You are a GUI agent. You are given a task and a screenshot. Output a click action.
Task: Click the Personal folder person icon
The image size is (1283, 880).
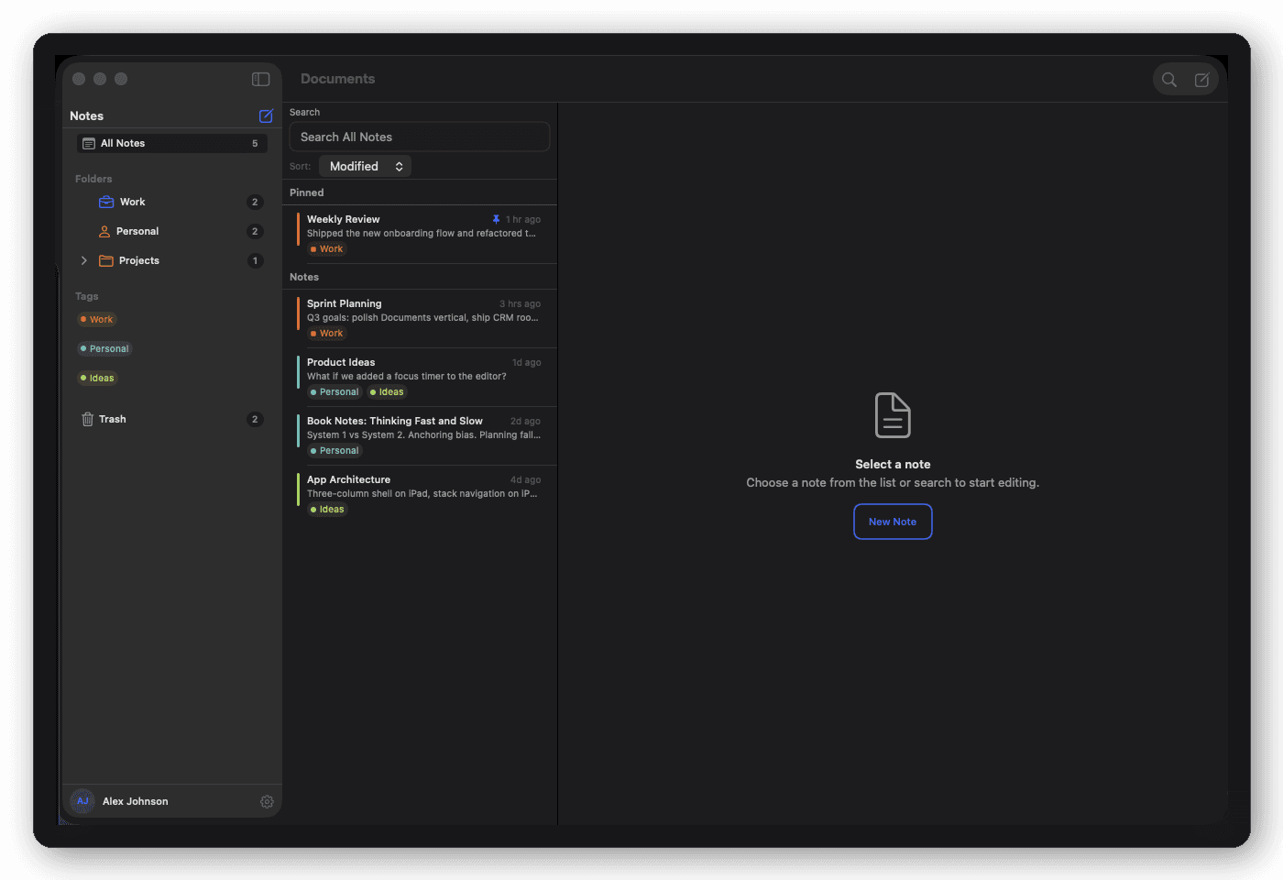coord(104,231)
